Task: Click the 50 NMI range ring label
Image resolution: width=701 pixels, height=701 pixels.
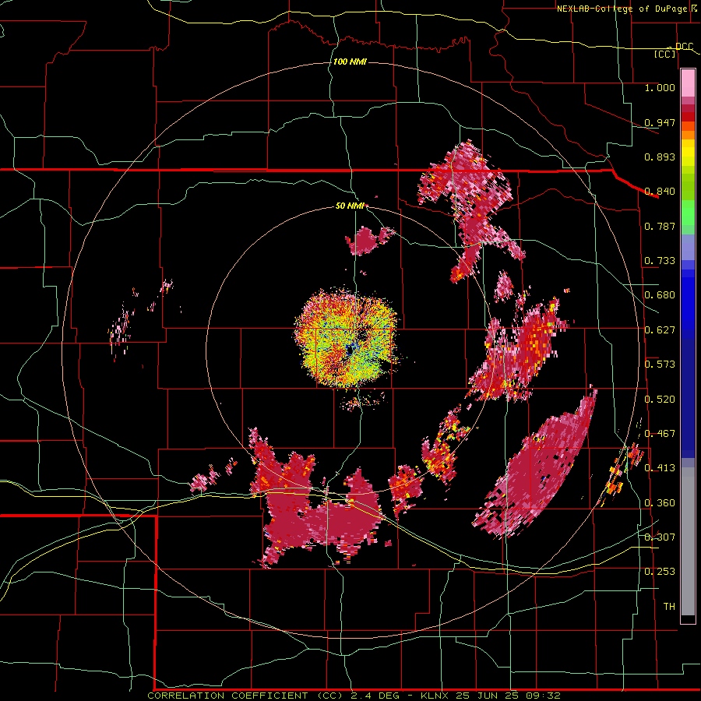Action: tap(350, 206)
